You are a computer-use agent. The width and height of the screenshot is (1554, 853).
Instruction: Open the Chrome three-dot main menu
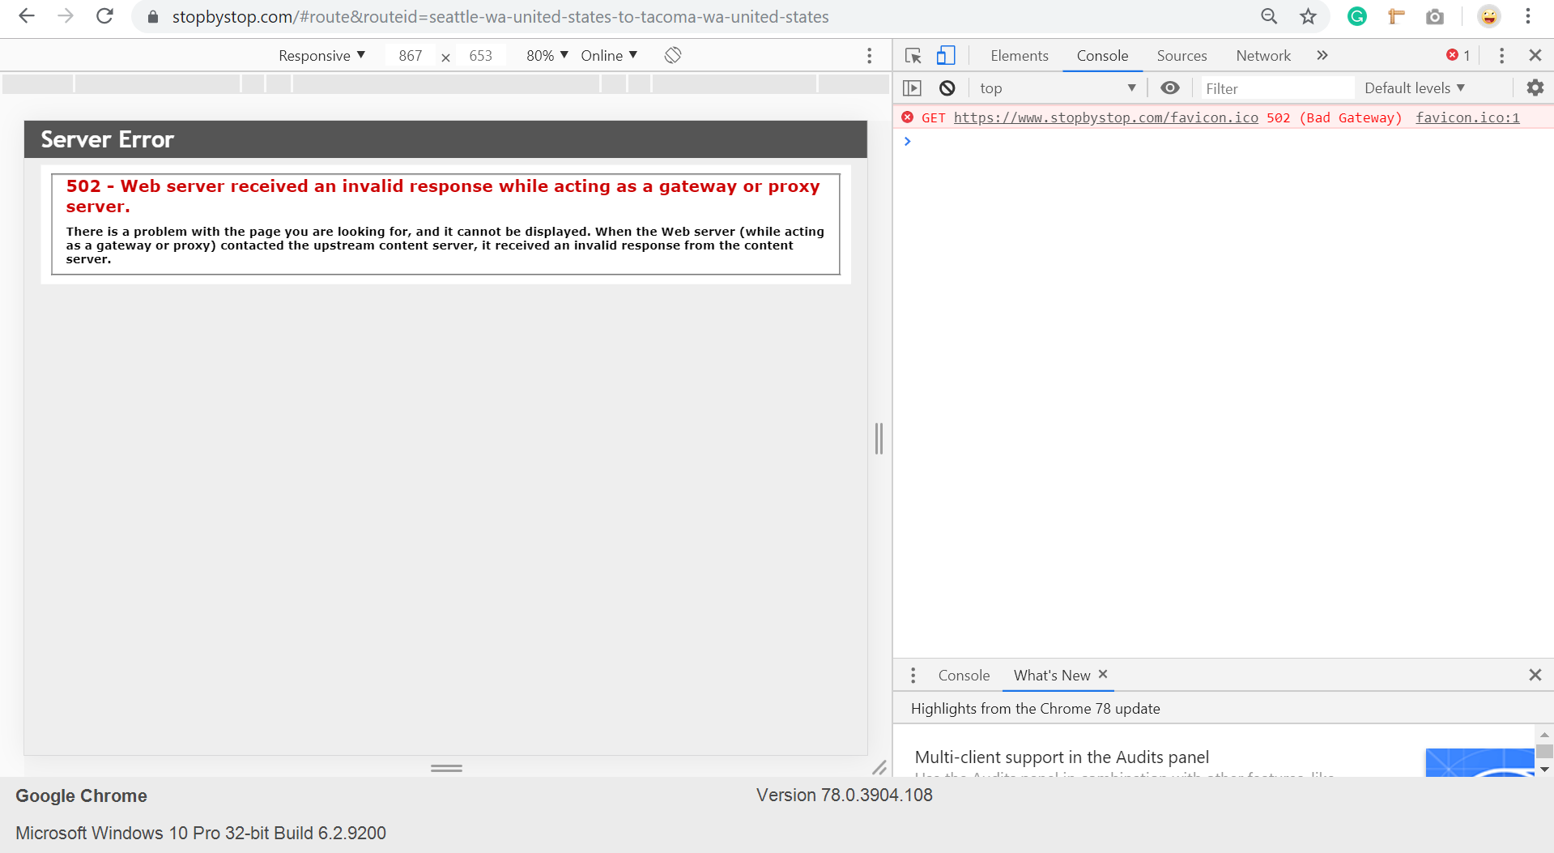click(x=1528, y=16)
